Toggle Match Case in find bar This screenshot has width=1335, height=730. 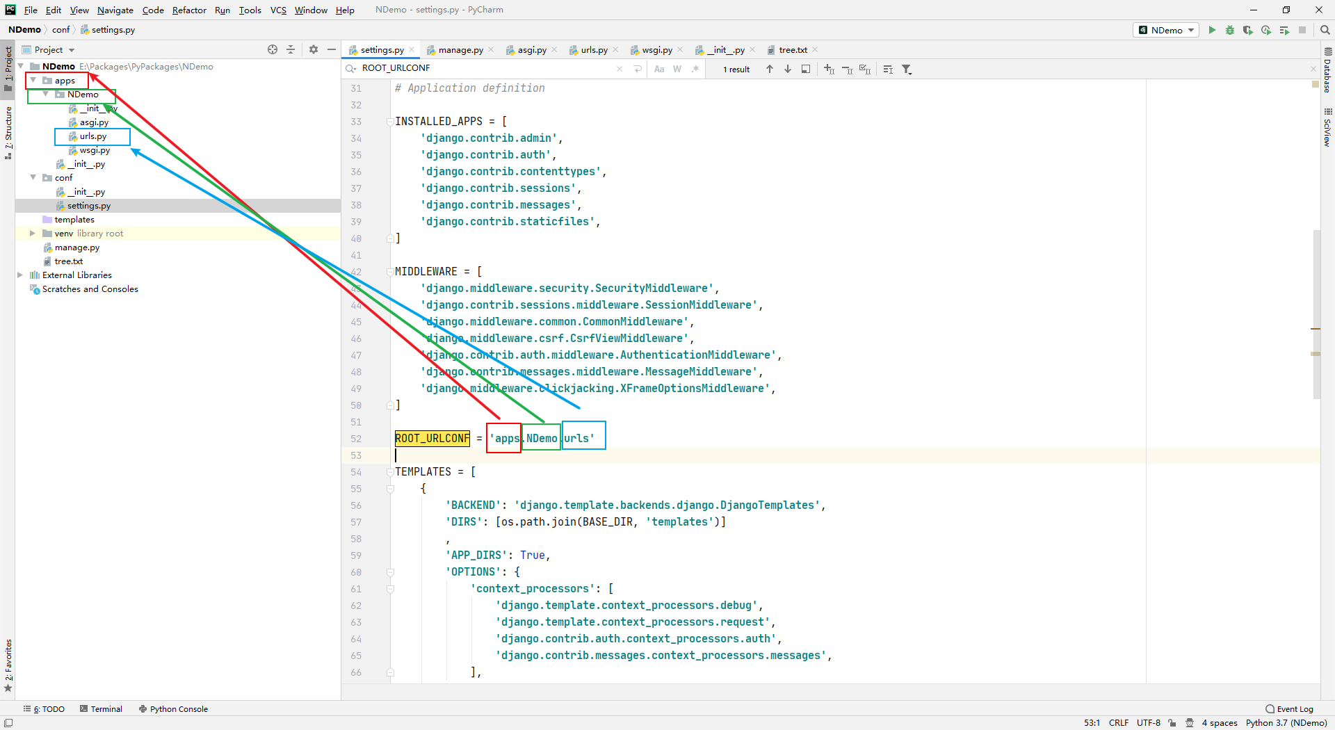click(659, 69)
